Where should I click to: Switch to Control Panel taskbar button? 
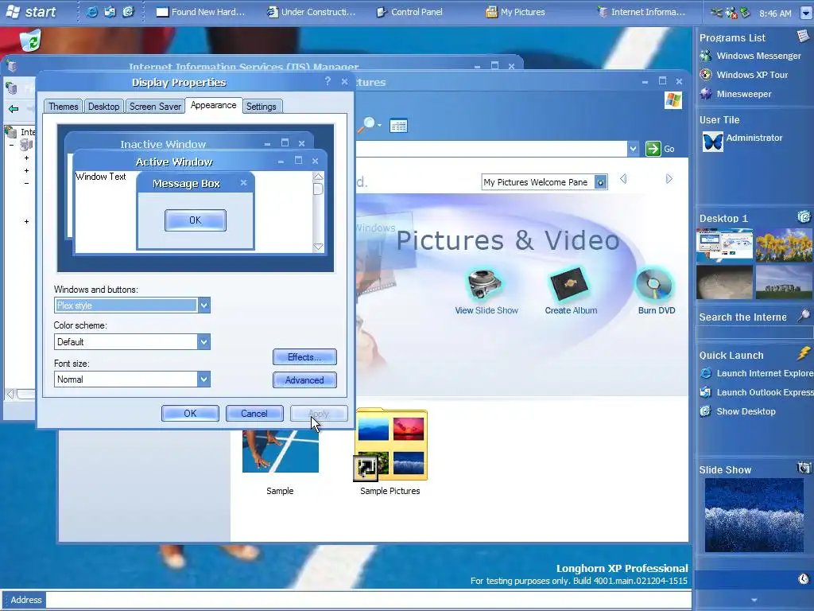410,12
